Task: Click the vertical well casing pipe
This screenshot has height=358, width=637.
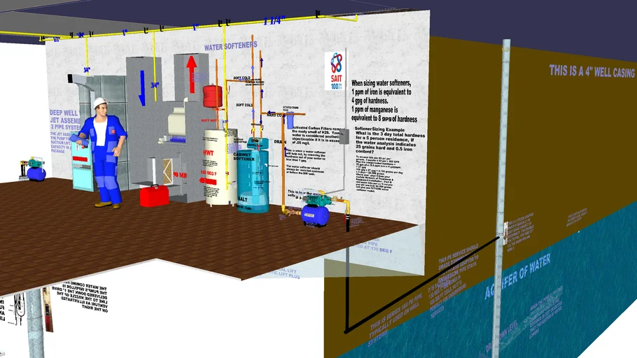Action: click(501, 199)
